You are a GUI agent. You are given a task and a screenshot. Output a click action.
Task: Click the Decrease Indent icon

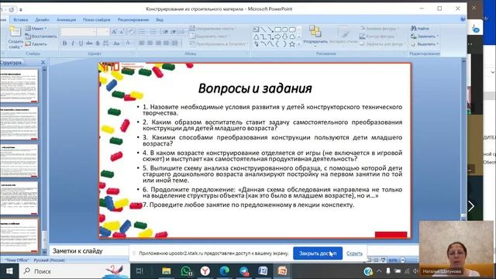click(165, 32)
